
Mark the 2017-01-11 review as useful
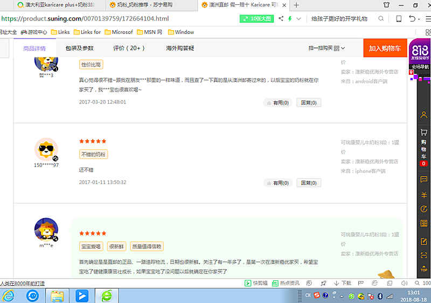tap(278, 184)
